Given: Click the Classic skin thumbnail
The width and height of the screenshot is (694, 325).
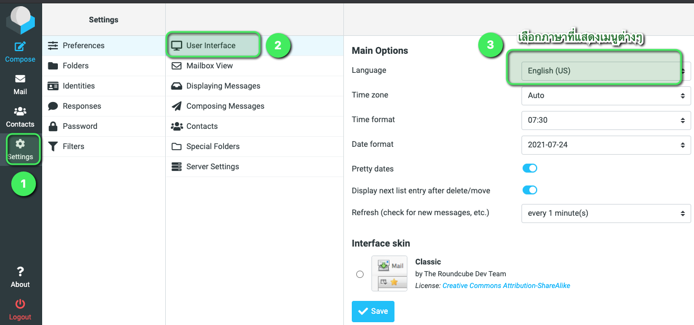Looking at the screenshot, I should tap(389, 273).
